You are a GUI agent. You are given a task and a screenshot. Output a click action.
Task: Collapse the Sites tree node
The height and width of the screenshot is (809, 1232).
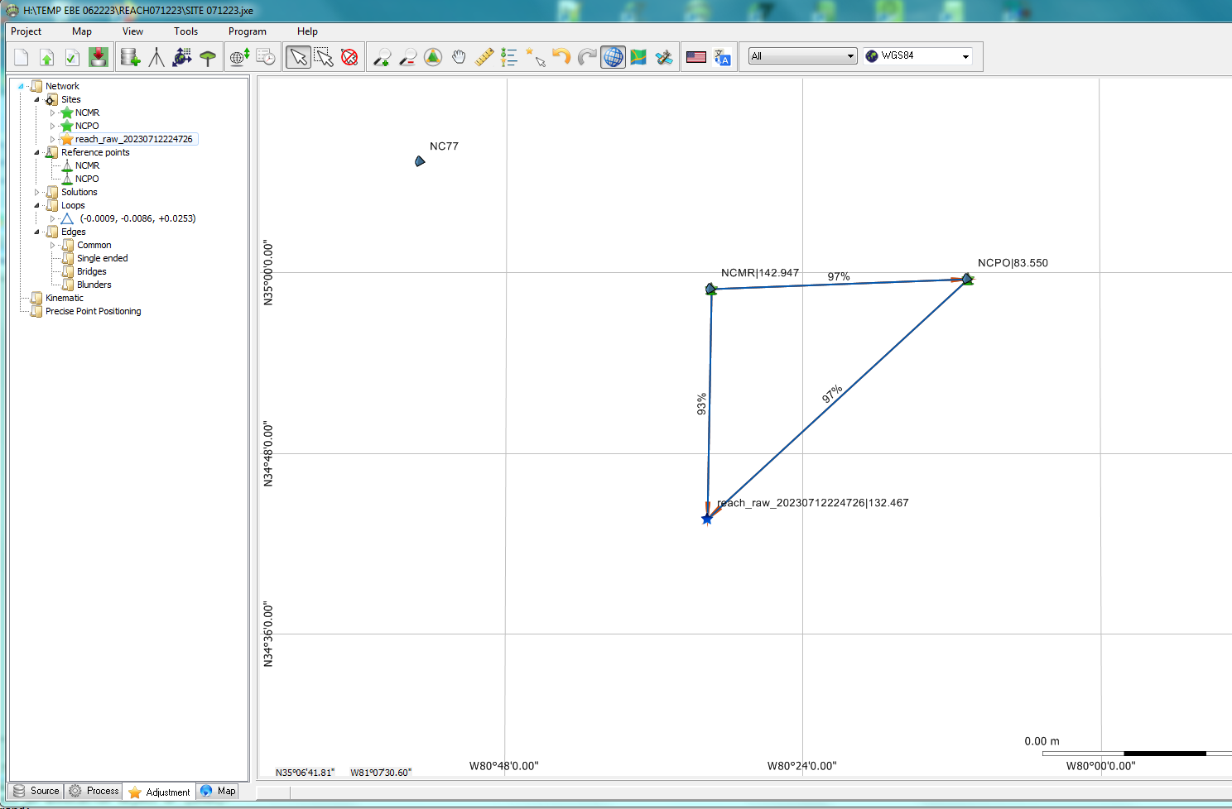(x=36, y=99)
